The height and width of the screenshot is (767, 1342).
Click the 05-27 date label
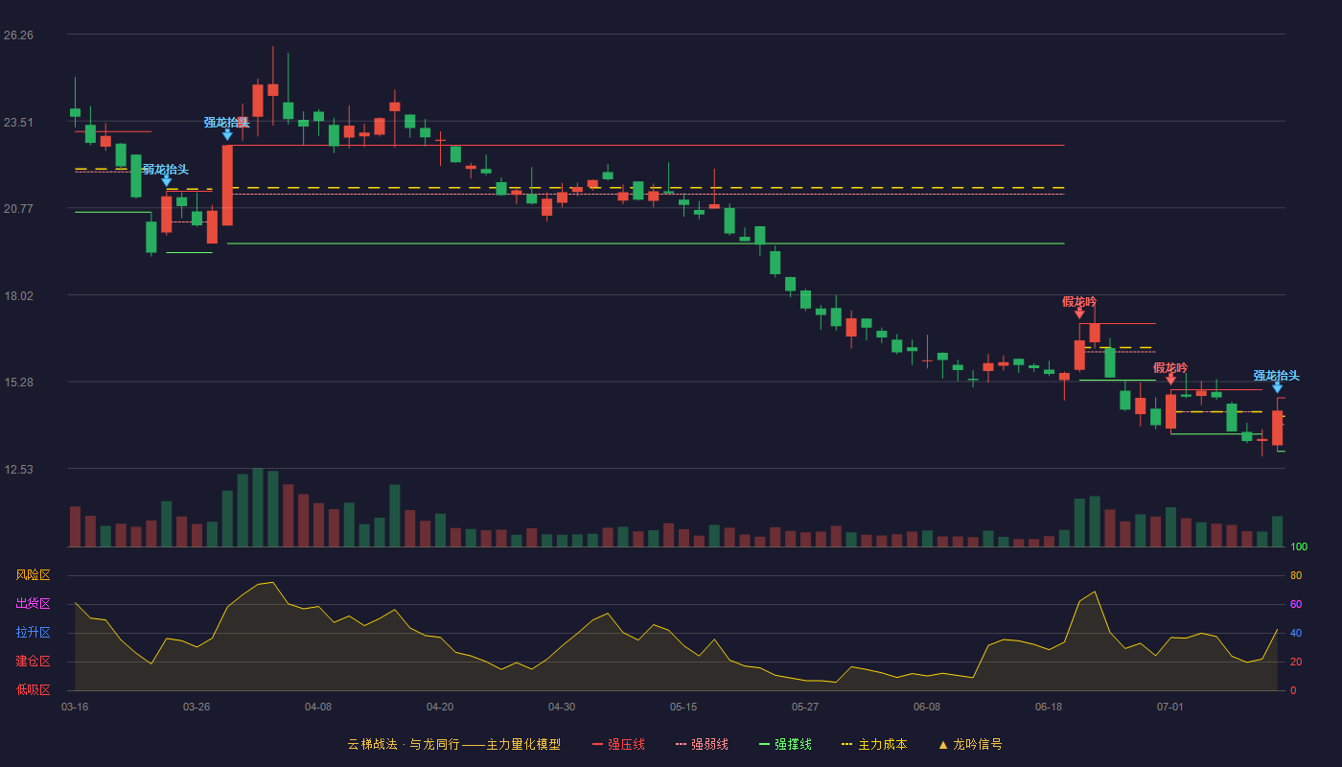tap(805, 707)
